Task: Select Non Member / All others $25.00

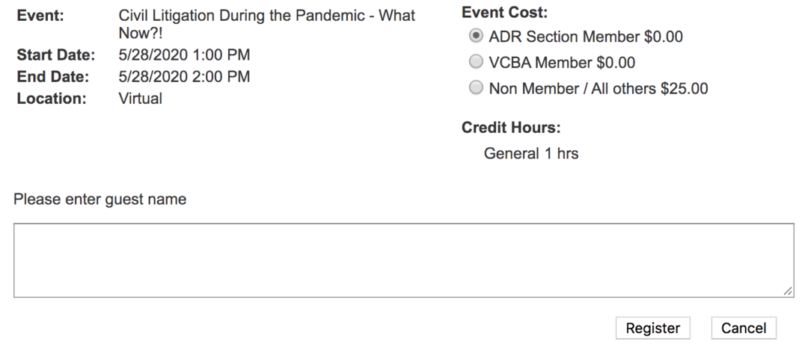Action: tap(474, 89)
